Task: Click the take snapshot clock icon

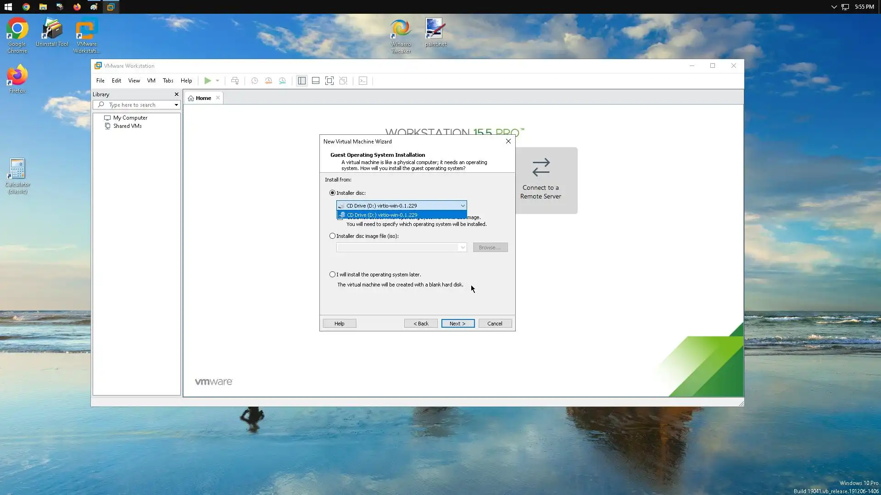Action: [x=254, y=81]
